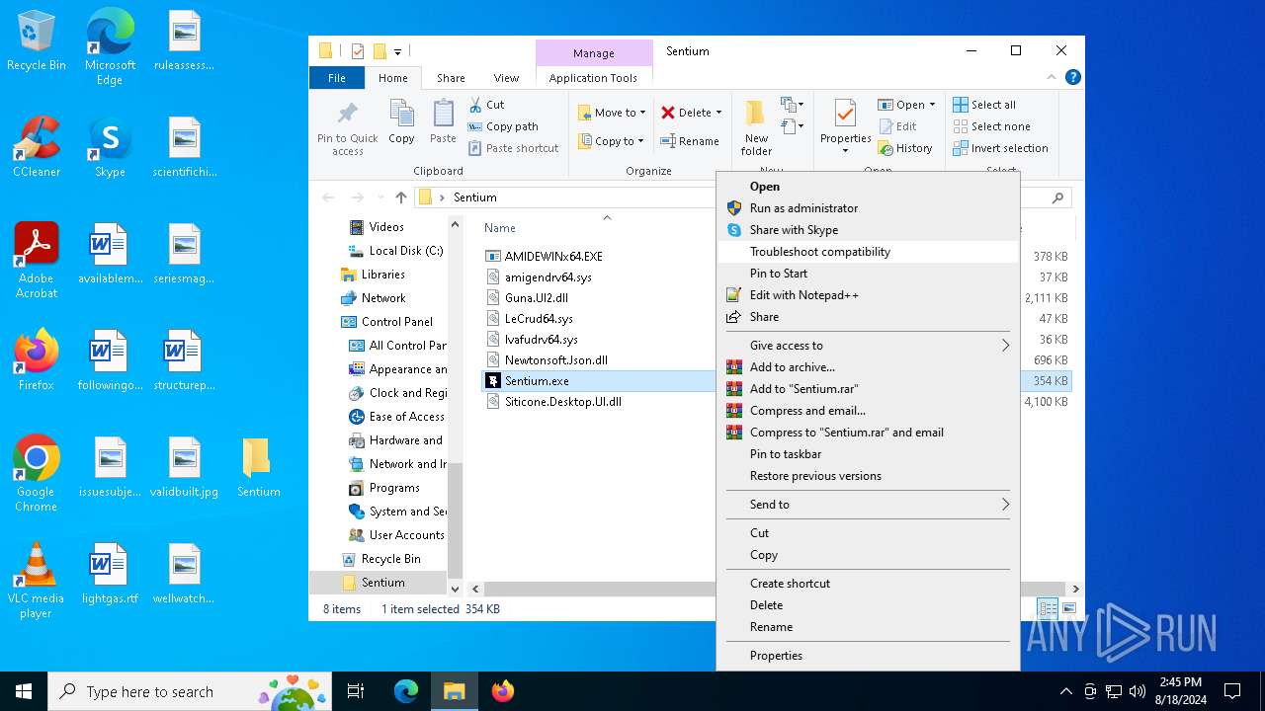Open the File tab

coord(337,78)
